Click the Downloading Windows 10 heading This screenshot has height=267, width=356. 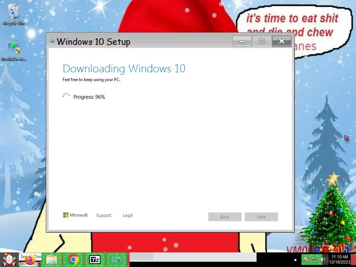click(124, 69)
